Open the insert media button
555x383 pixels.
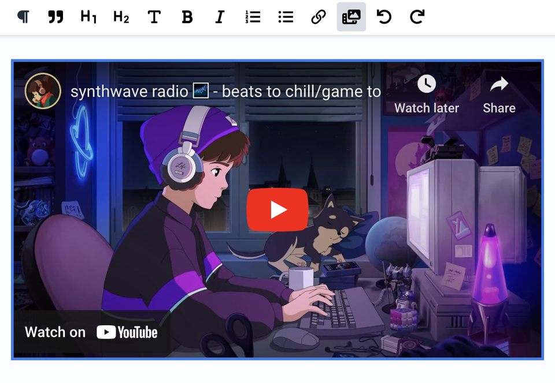tap(351, 17)
